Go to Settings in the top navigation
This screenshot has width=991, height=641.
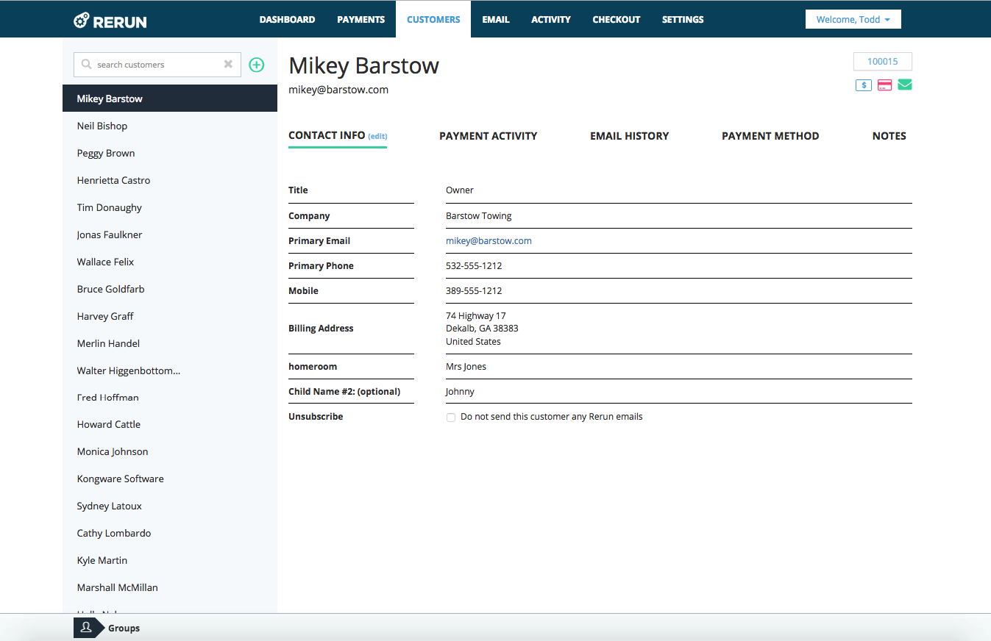[682, 20]
